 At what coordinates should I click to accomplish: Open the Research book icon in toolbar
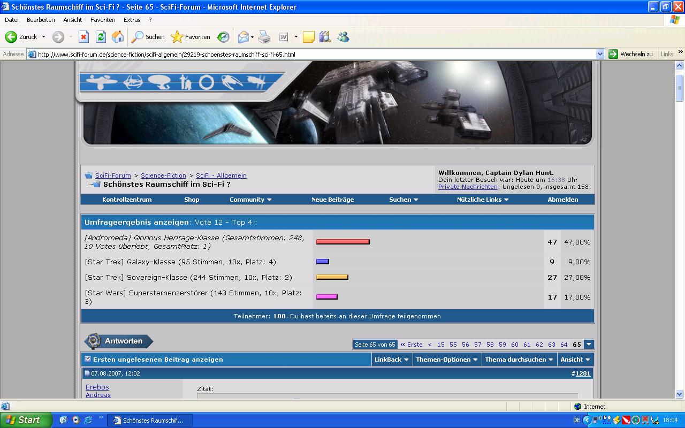click(x=325, y=37)
